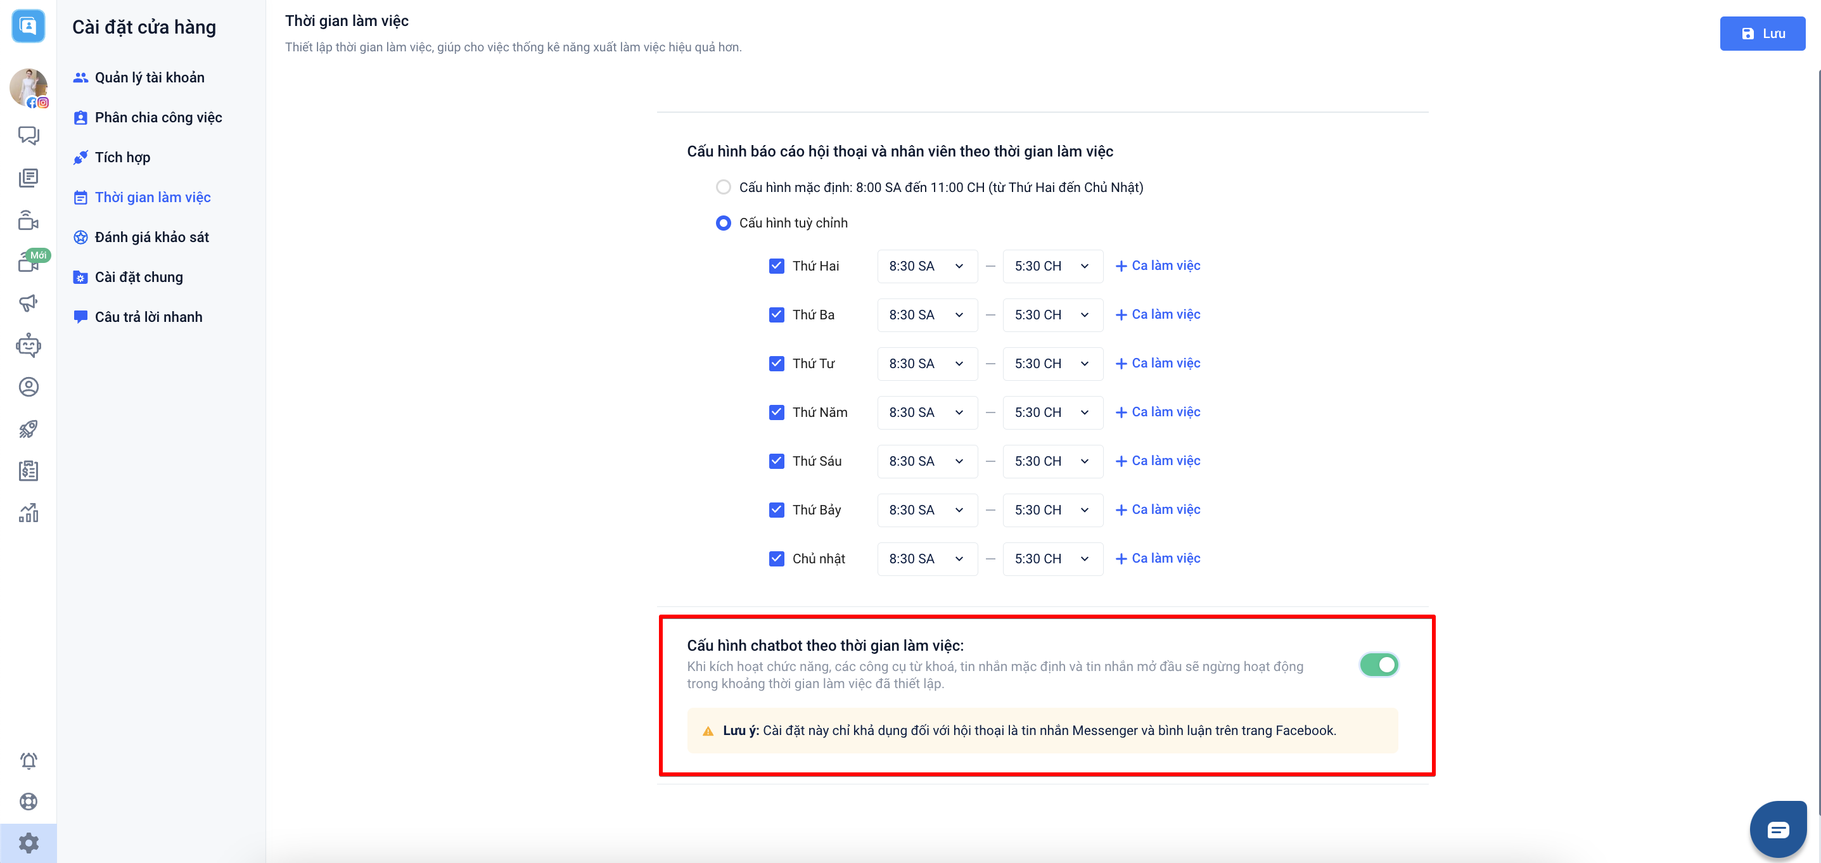Go to Quản lý tài khoản menu

click(x=149, y=78)
